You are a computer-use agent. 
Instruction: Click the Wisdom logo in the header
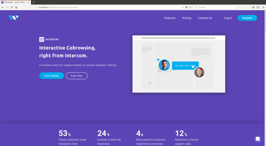click(x=13, y=18)
